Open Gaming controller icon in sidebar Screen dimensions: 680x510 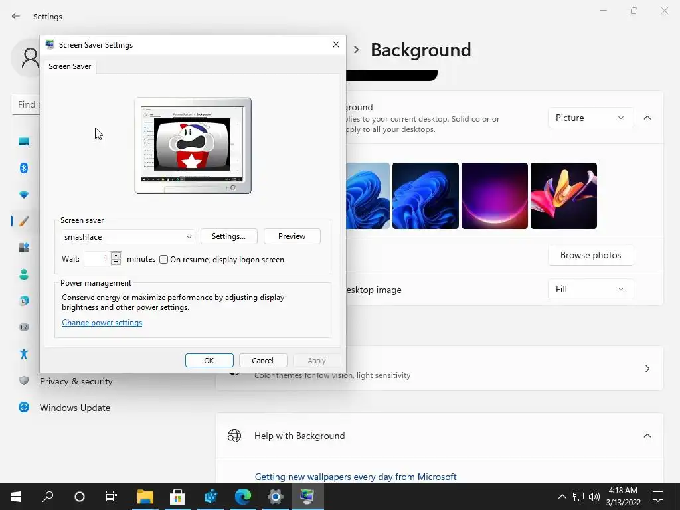[x=24, y=327]
